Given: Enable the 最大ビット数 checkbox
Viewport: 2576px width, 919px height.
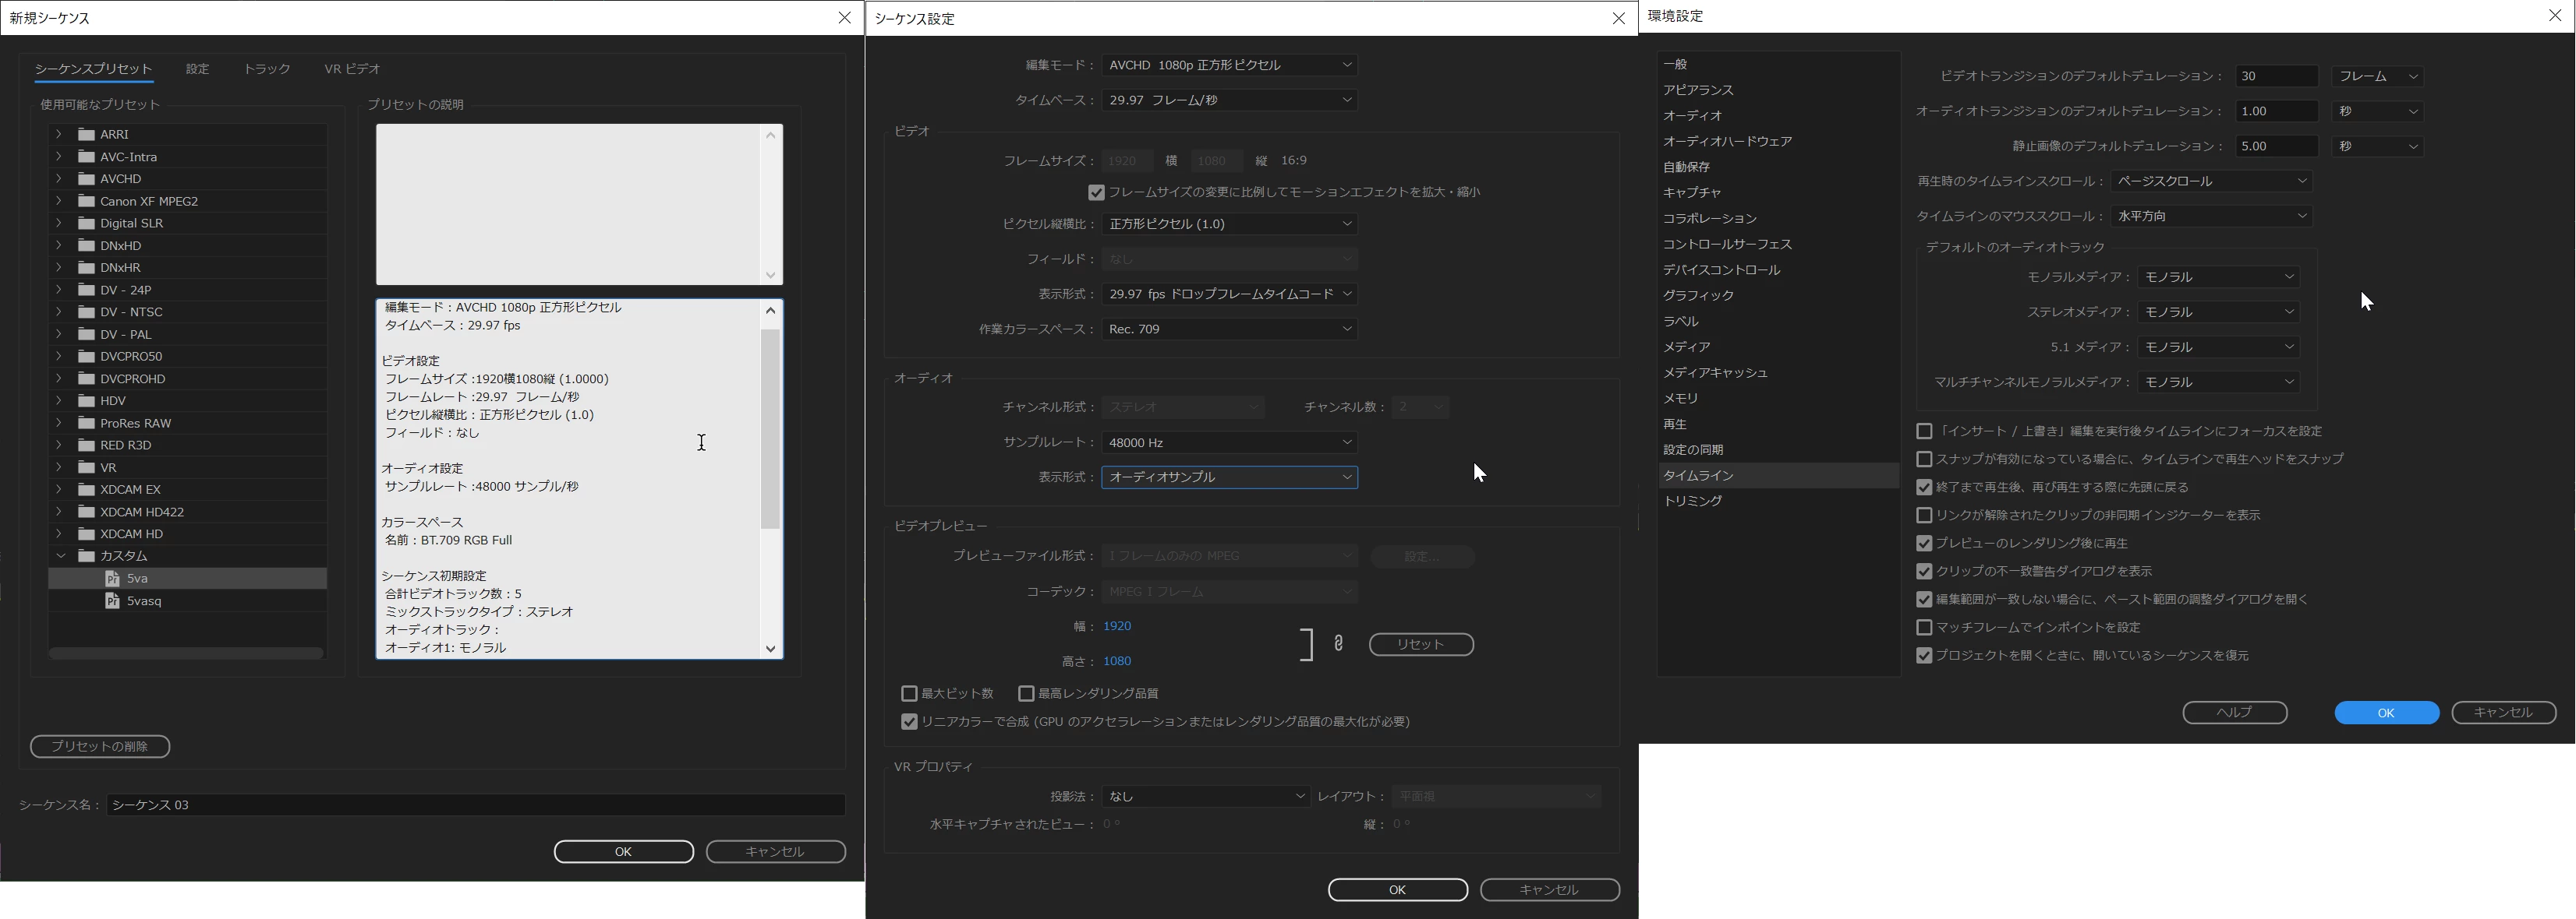Looking at the screenshot, I should coord(909,693).
